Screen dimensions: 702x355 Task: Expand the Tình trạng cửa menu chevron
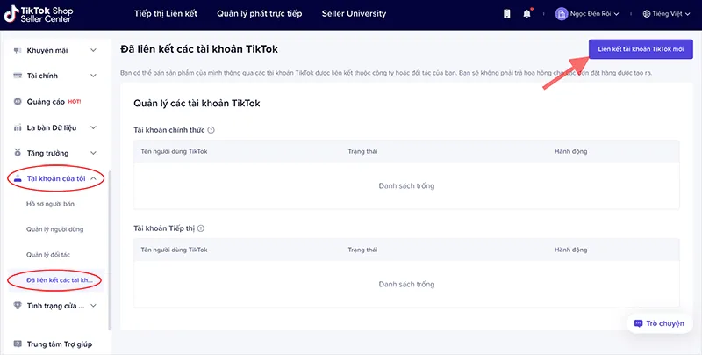click(93, 306)
